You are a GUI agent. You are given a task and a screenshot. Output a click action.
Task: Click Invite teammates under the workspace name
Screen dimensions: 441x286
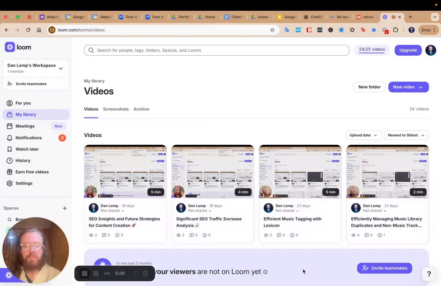click(36, 84)
